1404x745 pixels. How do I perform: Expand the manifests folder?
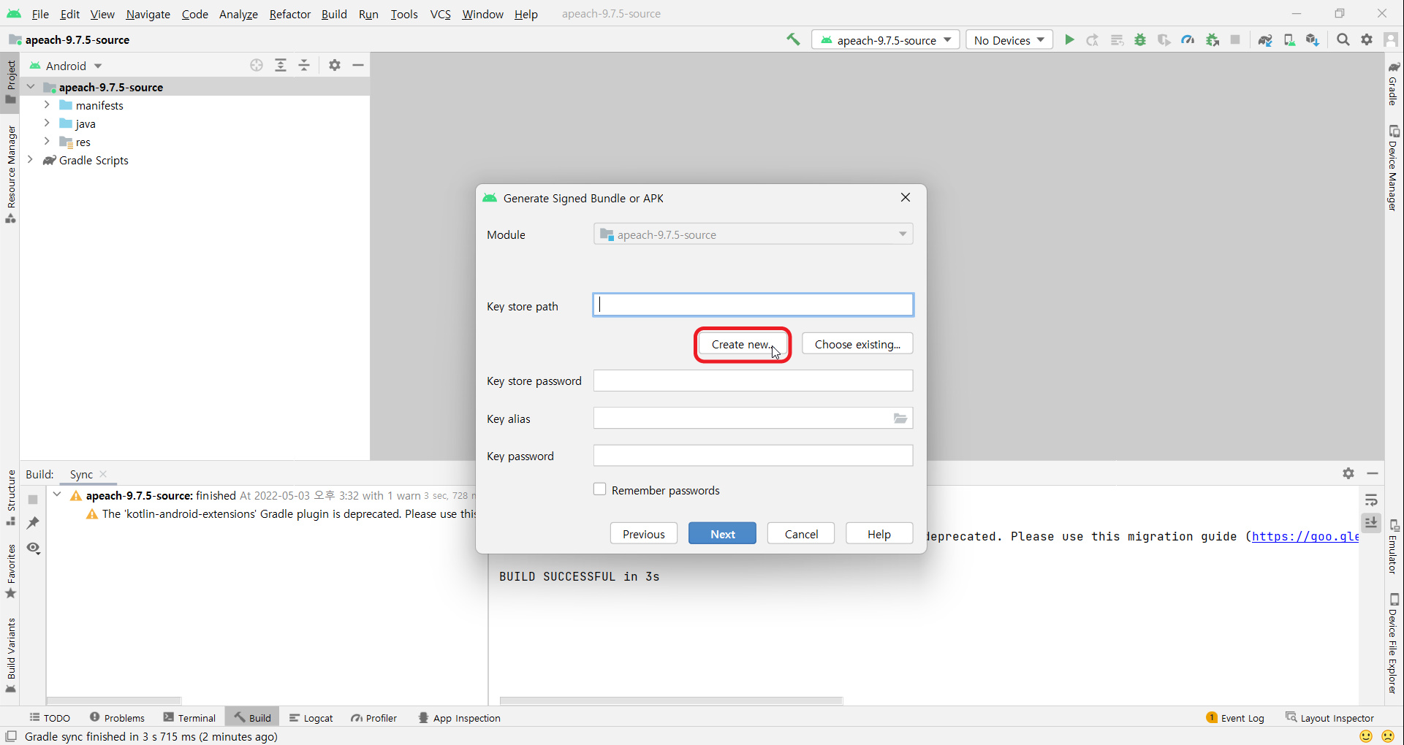coord(47,105)
